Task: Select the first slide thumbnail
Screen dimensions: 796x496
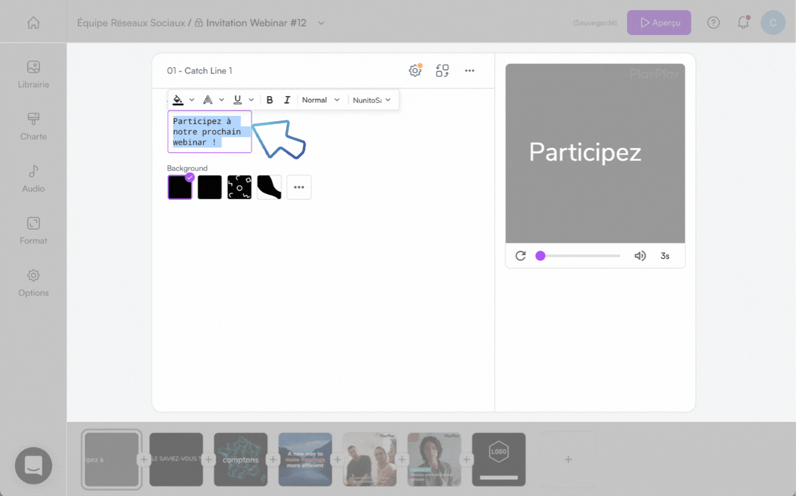Action: click(112, 459)
